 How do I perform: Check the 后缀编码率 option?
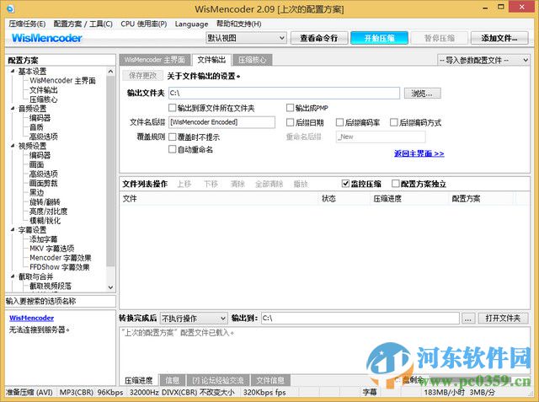(339, 122)
